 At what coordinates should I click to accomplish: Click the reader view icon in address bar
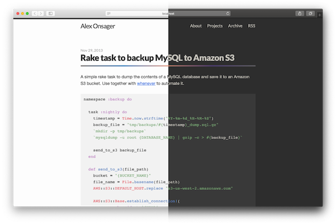[x=109, y=13]
